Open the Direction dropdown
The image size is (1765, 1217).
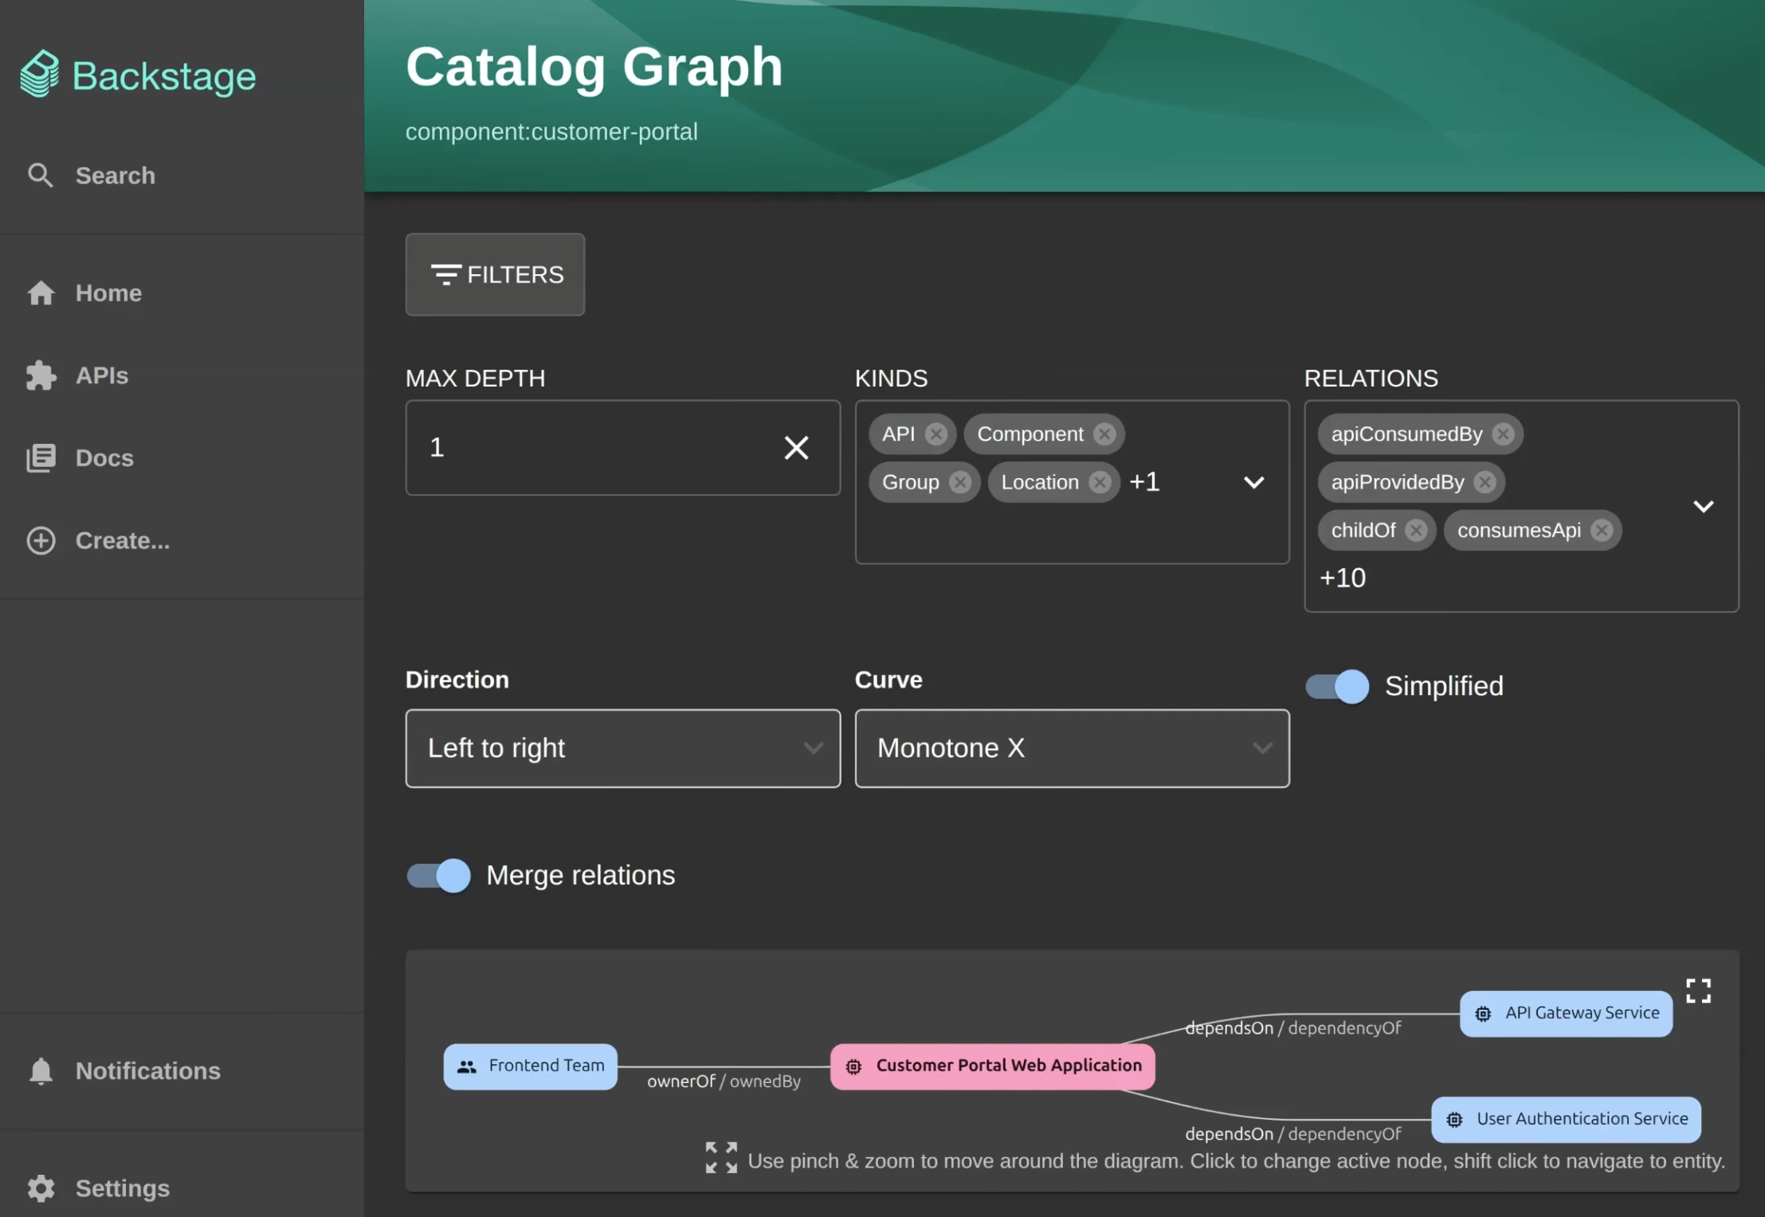[x=814, y=748]
